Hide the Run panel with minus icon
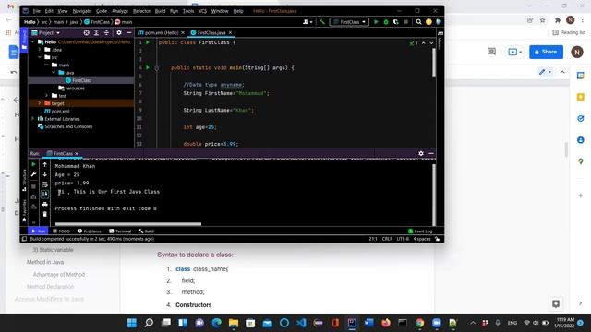The width and height of the screenshot is (591, 332). click(x=431, y=153)
